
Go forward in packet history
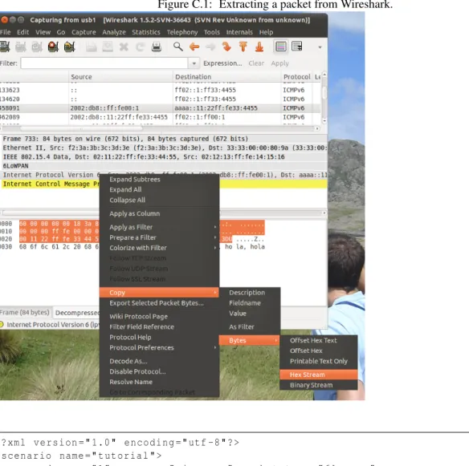coord(210,47)
